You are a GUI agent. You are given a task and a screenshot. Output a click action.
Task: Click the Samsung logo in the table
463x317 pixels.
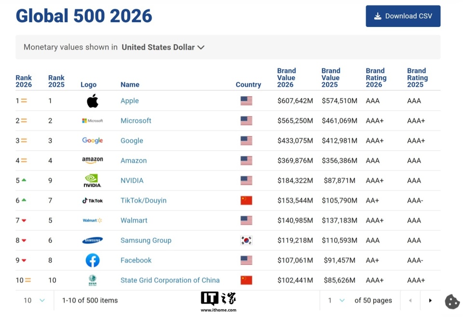click(x=93, y=240)
